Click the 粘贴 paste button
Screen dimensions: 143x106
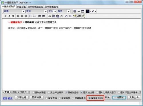108,97
